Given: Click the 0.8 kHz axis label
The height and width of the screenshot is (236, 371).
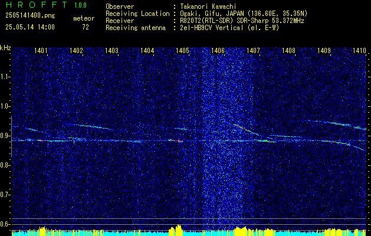Looking at the screenshot, I should tap(5, 165).
